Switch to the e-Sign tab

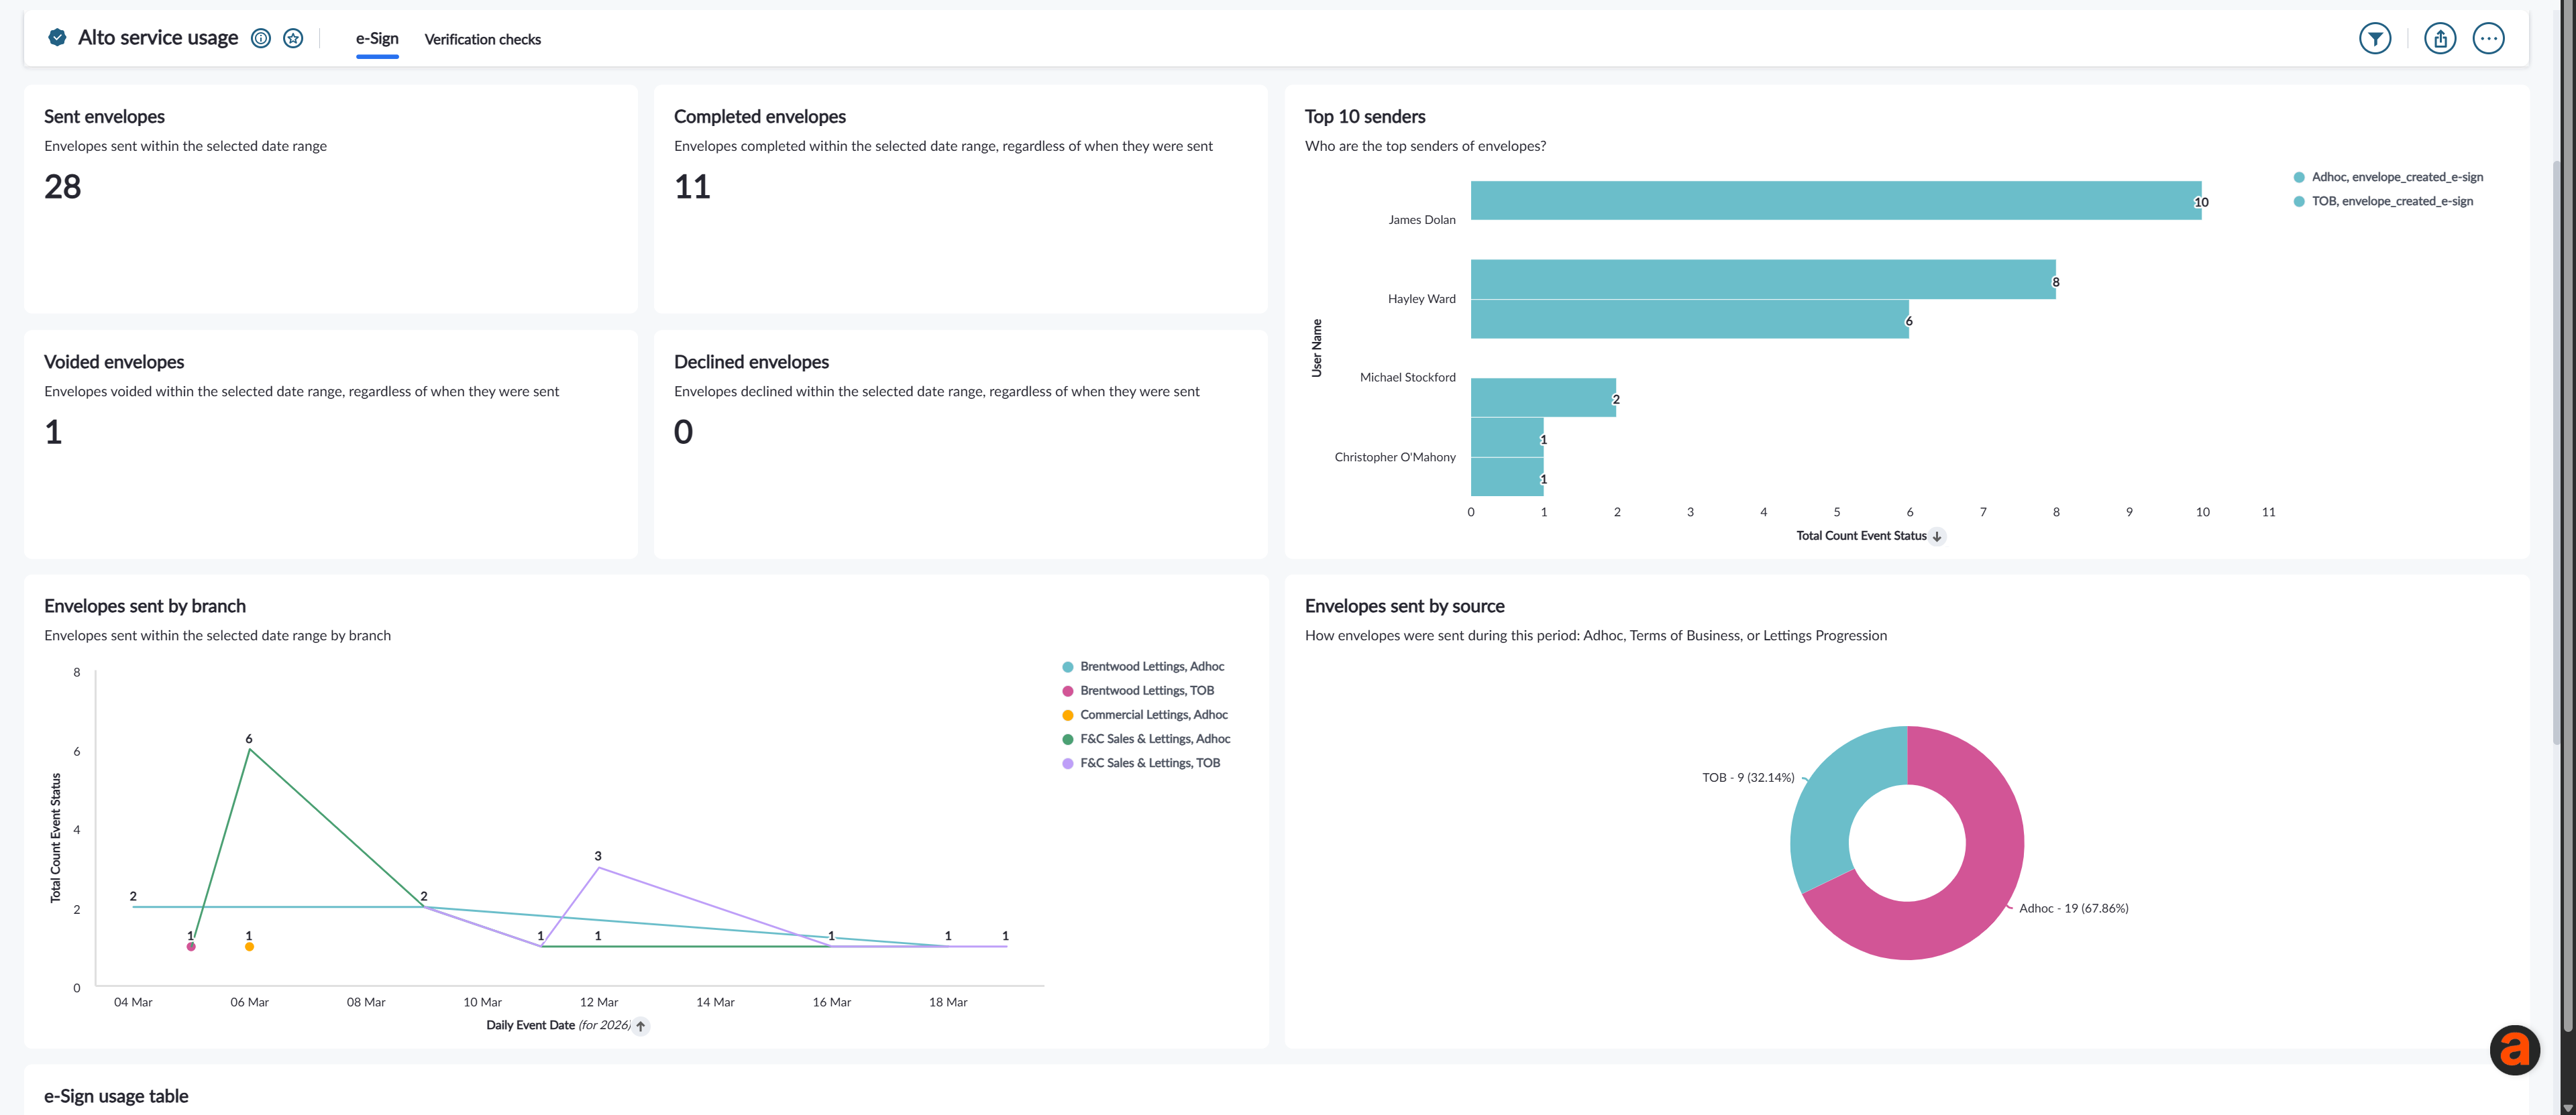[377, 39]
